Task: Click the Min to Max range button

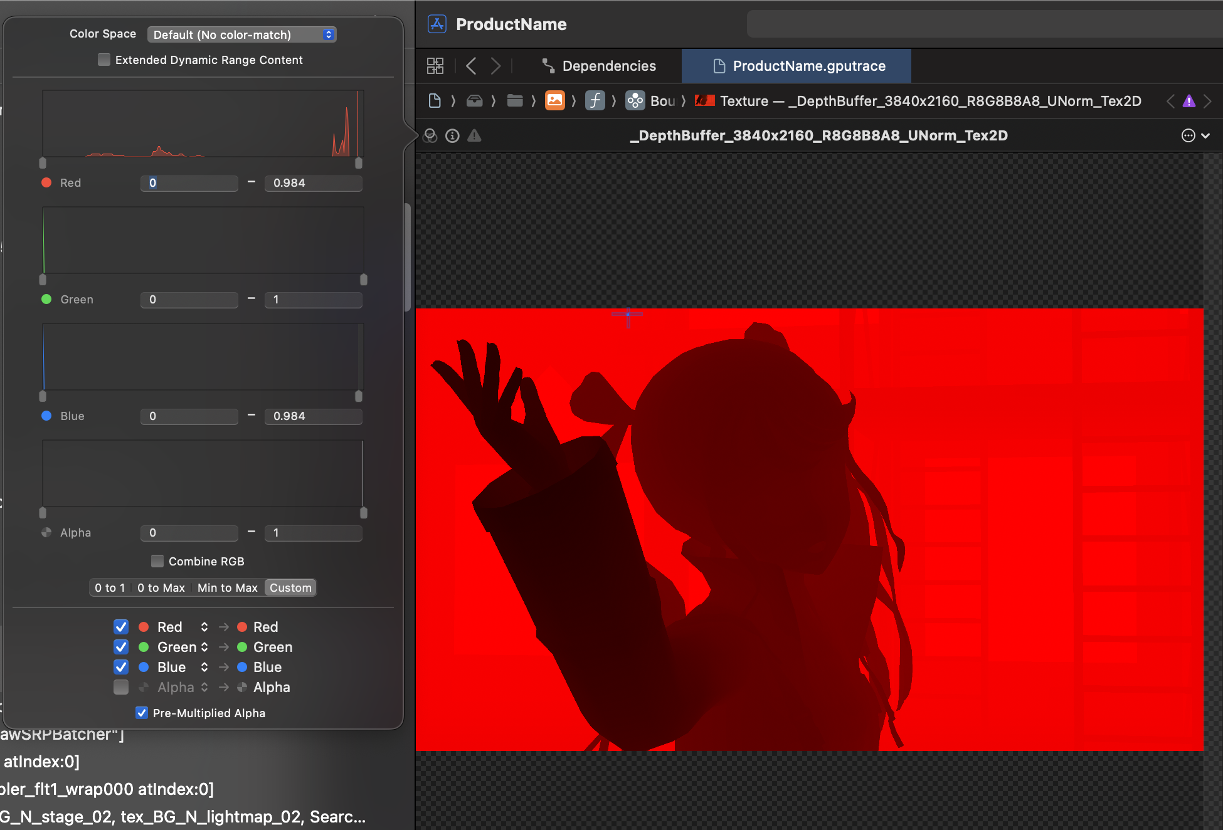Action: tap(226, 587)
